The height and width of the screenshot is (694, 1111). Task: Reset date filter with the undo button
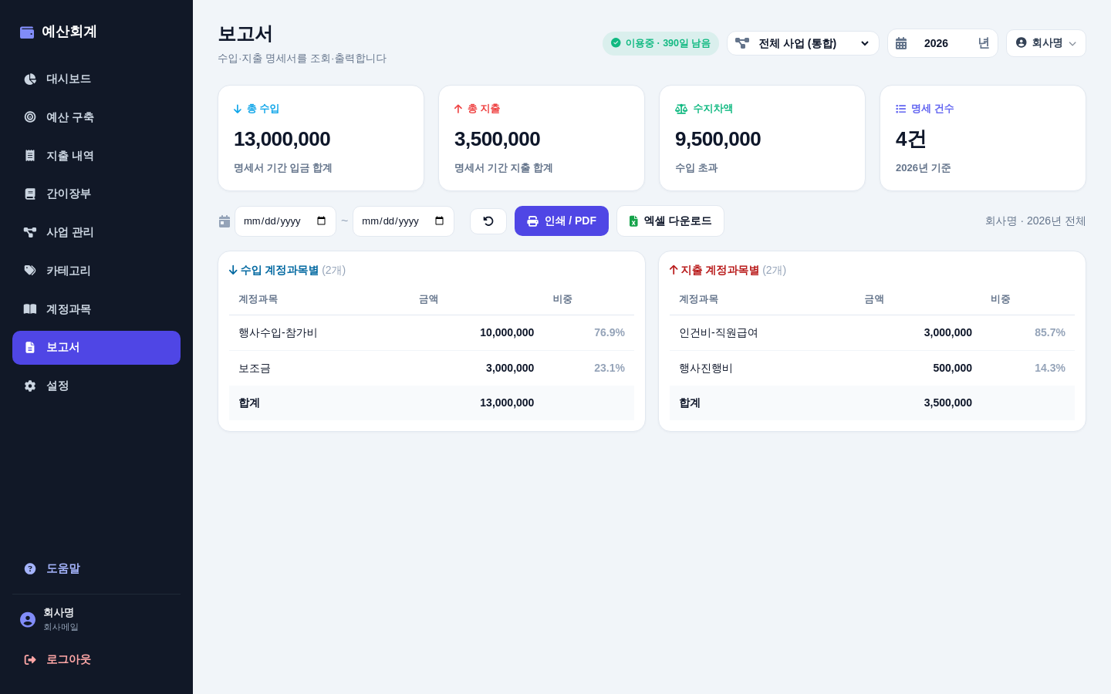click(488, 221)
